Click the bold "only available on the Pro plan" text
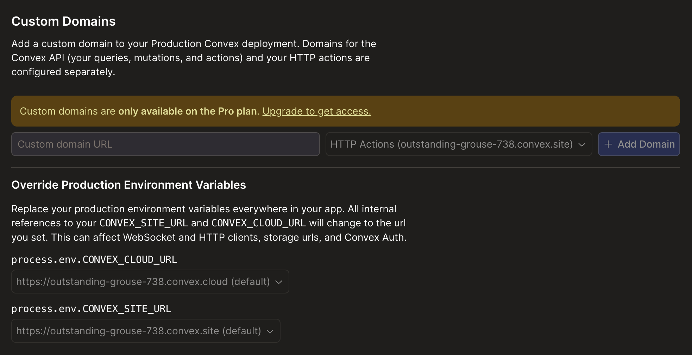 click(x=187, y=111)
